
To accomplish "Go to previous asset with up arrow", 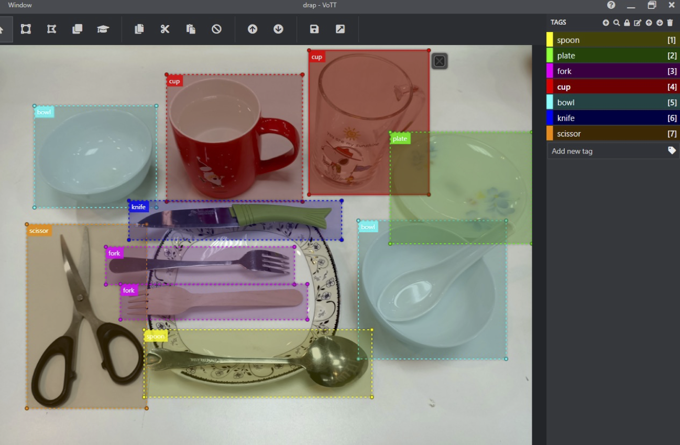I will tap(253, 29).
